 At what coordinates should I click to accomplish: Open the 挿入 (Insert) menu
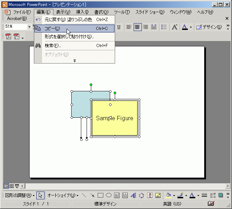click(x=82, y=12)
